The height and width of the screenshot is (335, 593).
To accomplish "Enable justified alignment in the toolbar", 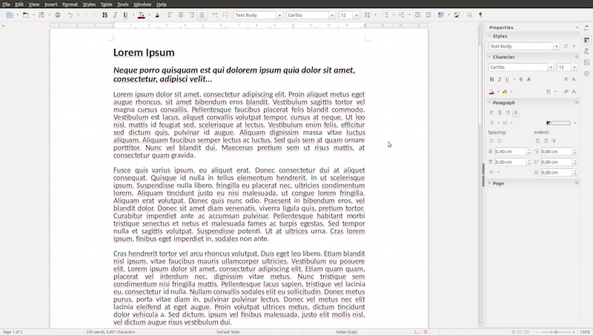I will [202, 15].
